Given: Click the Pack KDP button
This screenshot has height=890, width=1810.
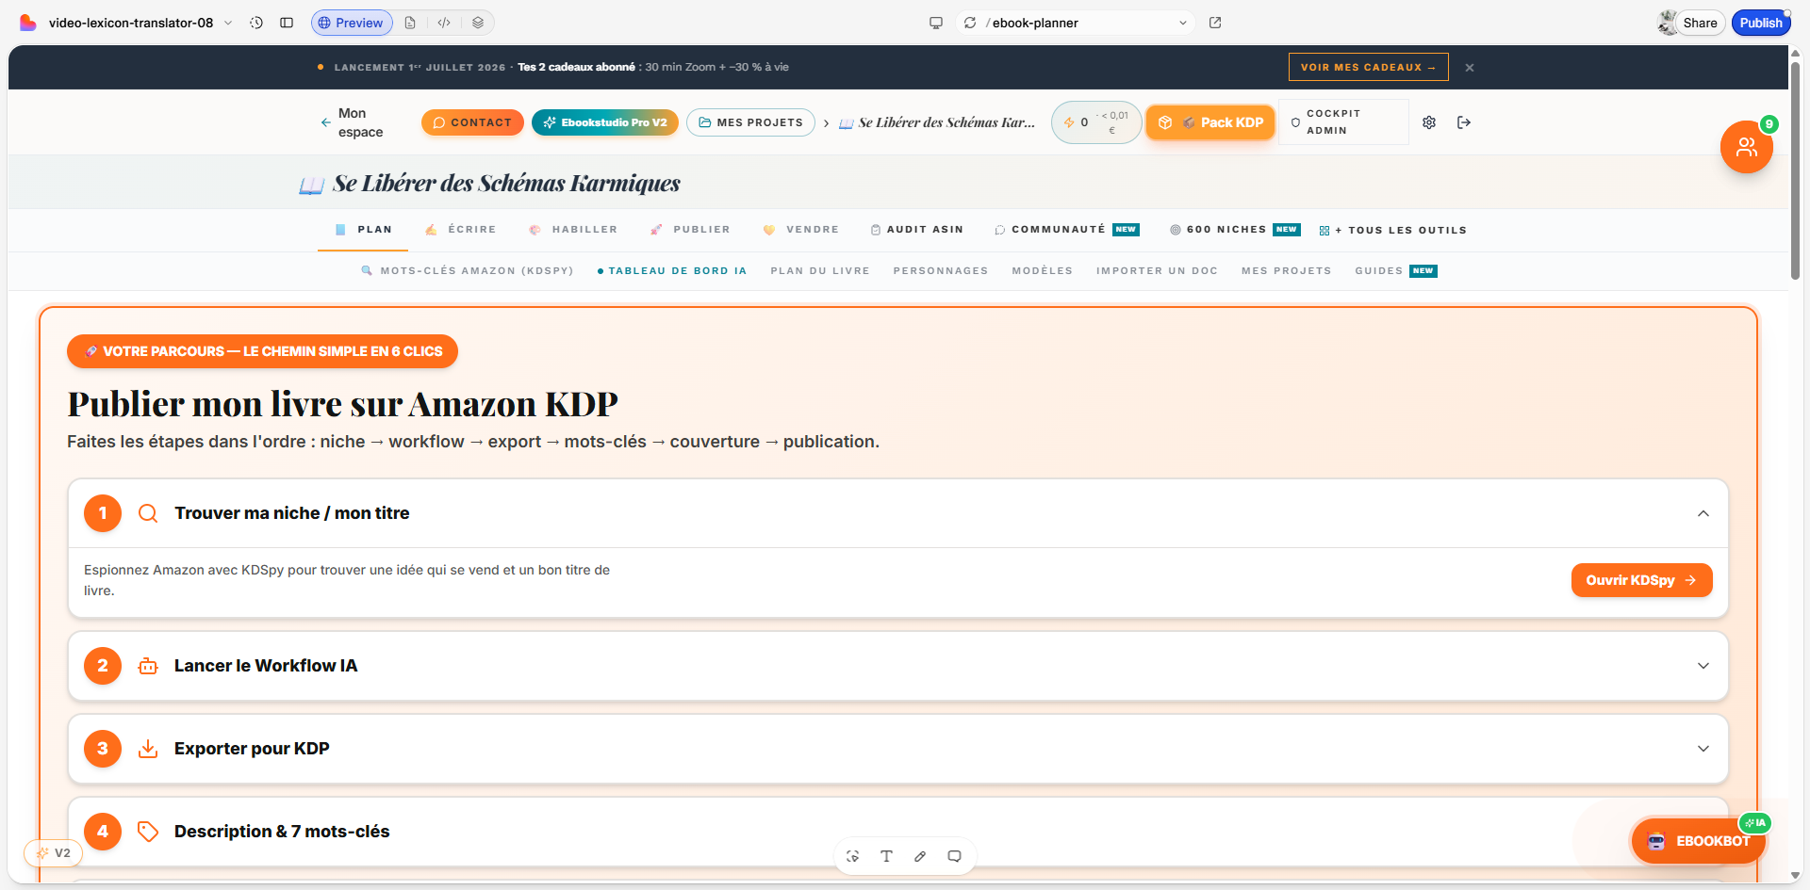Looking at the screenshot, I should coord(1211,122).
